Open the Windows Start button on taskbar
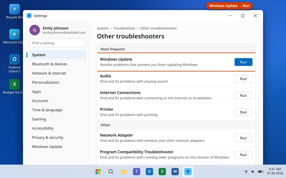 (98, 171)
